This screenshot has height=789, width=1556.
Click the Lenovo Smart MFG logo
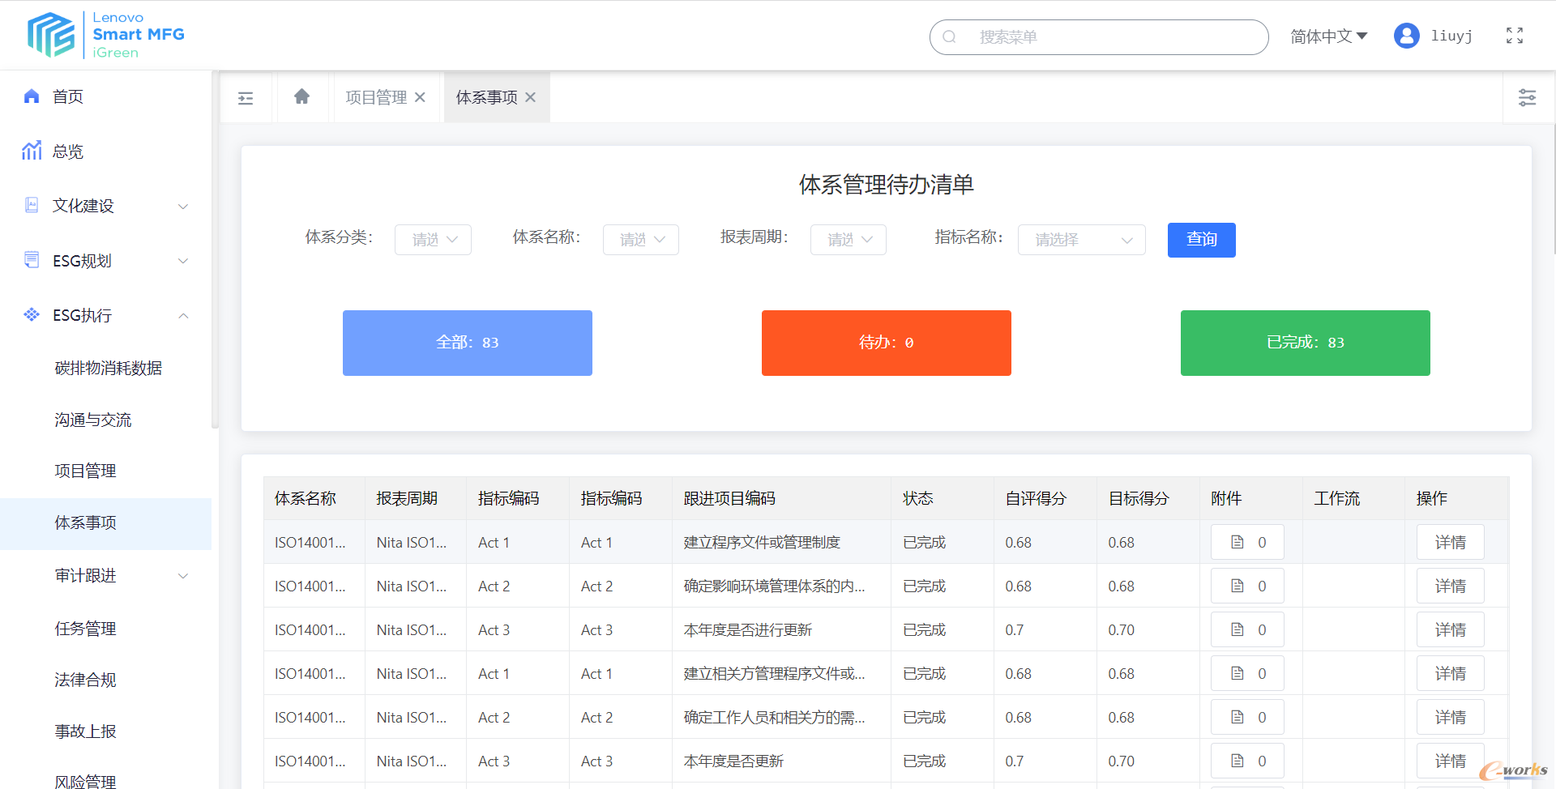point(105,35)
